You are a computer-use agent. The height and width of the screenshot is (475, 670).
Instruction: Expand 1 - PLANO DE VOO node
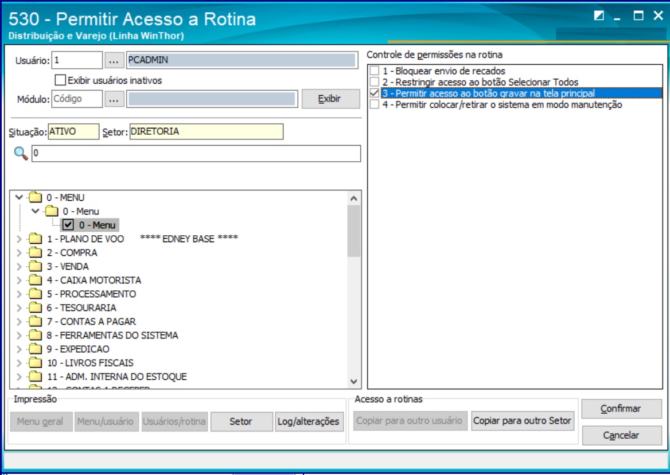click(x=19, y=239)
